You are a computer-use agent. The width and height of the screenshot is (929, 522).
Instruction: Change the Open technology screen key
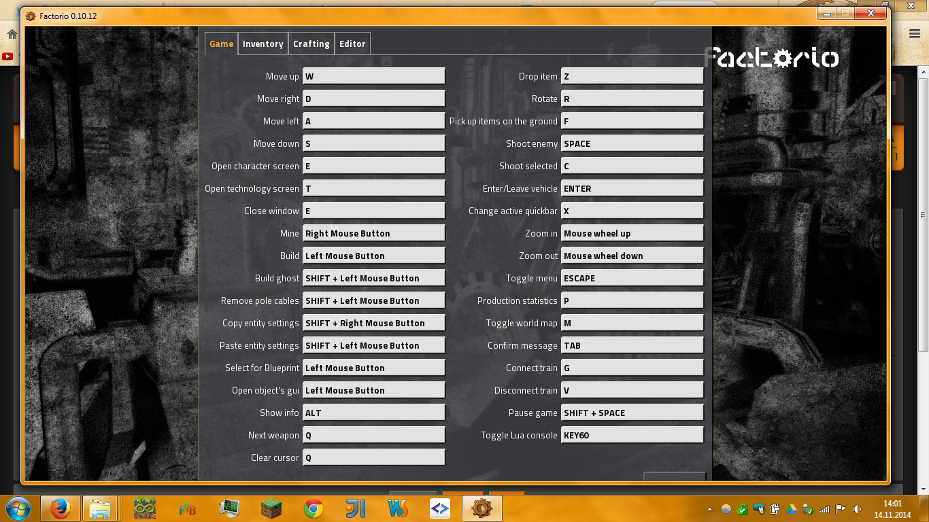click(373, 188)
